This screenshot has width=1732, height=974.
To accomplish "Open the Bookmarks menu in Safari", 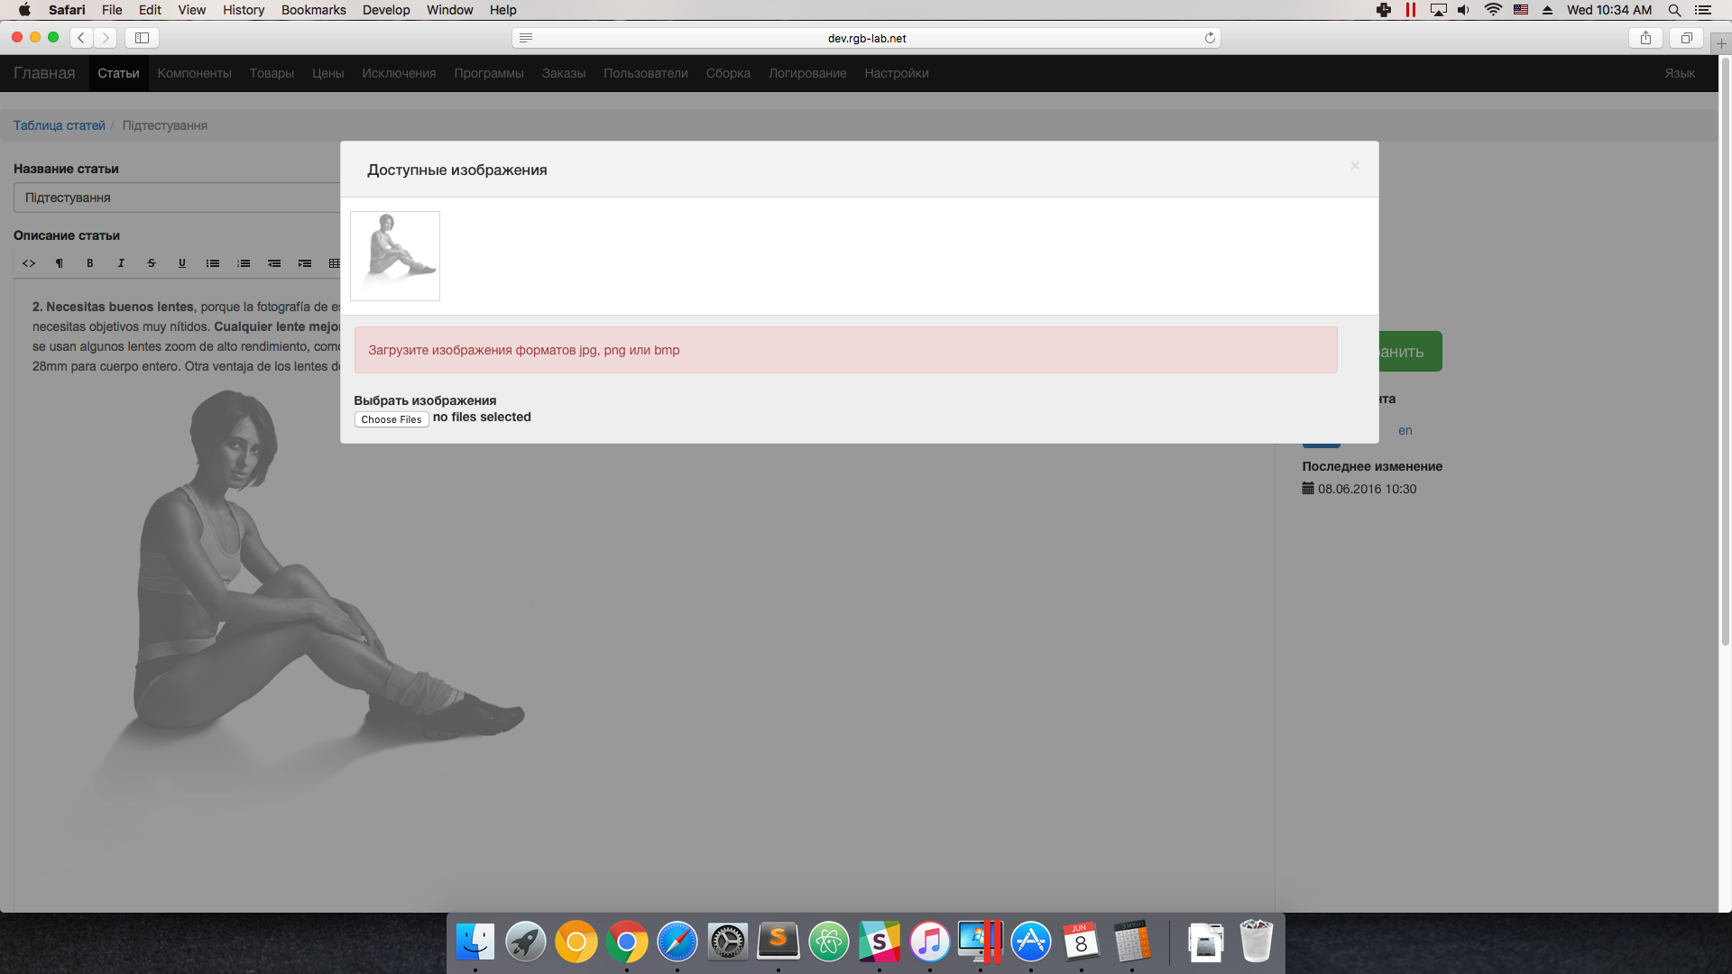I will point(313,10).
